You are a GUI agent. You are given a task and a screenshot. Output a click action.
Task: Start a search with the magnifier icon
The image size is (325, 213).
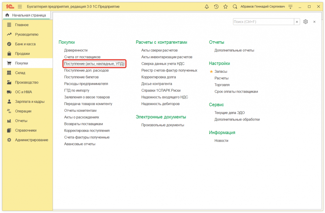click(235, 6)
